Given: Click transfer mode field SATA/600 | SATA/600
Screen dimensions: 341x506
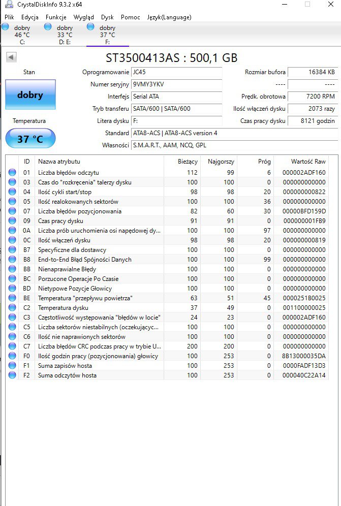Looking at the screenshot, I should [x=177, y=109].
